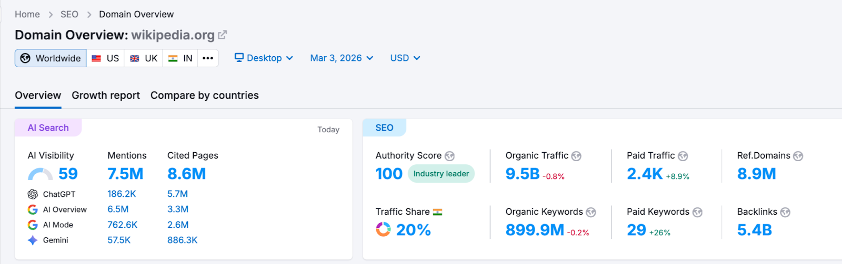Click the -0.2% Organic Keywords change
The height and width of the screenshot is (264, 842).
(x=578, y=233)
